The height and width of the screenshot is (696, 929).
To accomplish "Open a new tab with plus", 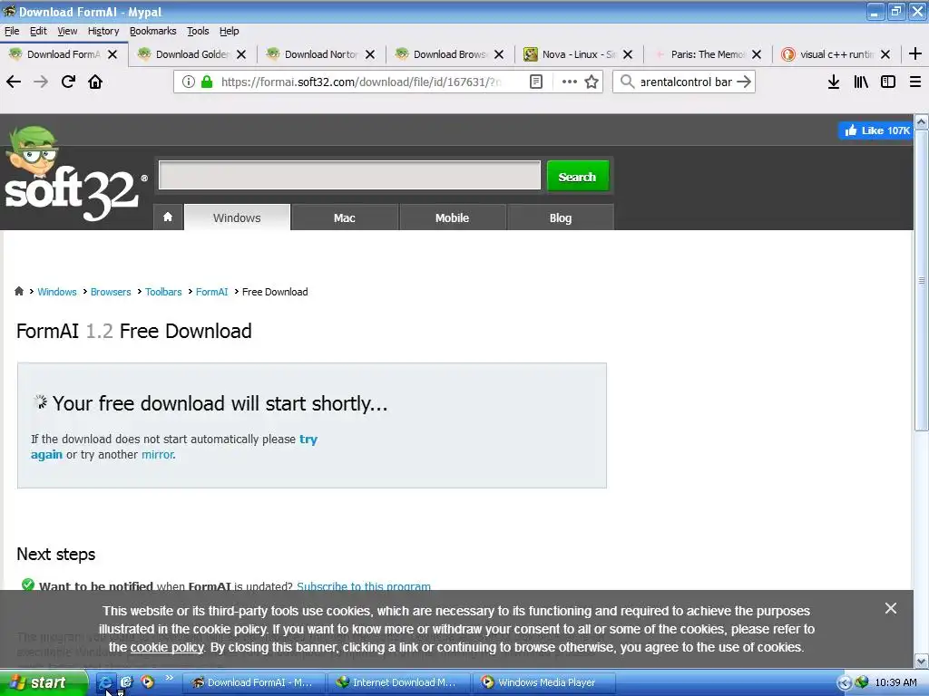I will [915, 53].
